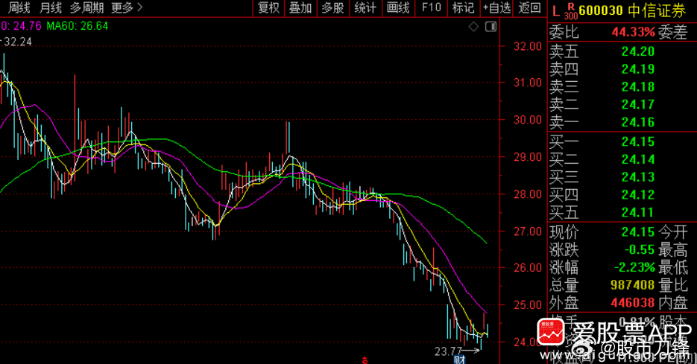Click the 量比 label

[673, 285]
